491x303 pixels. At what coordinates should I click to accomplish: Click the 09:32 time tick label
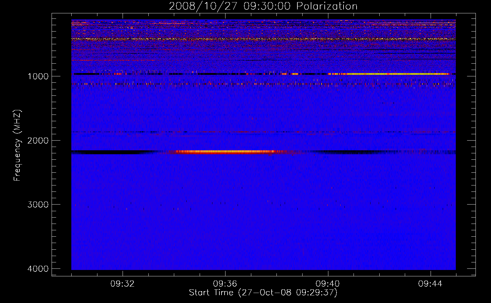point(123,284)
